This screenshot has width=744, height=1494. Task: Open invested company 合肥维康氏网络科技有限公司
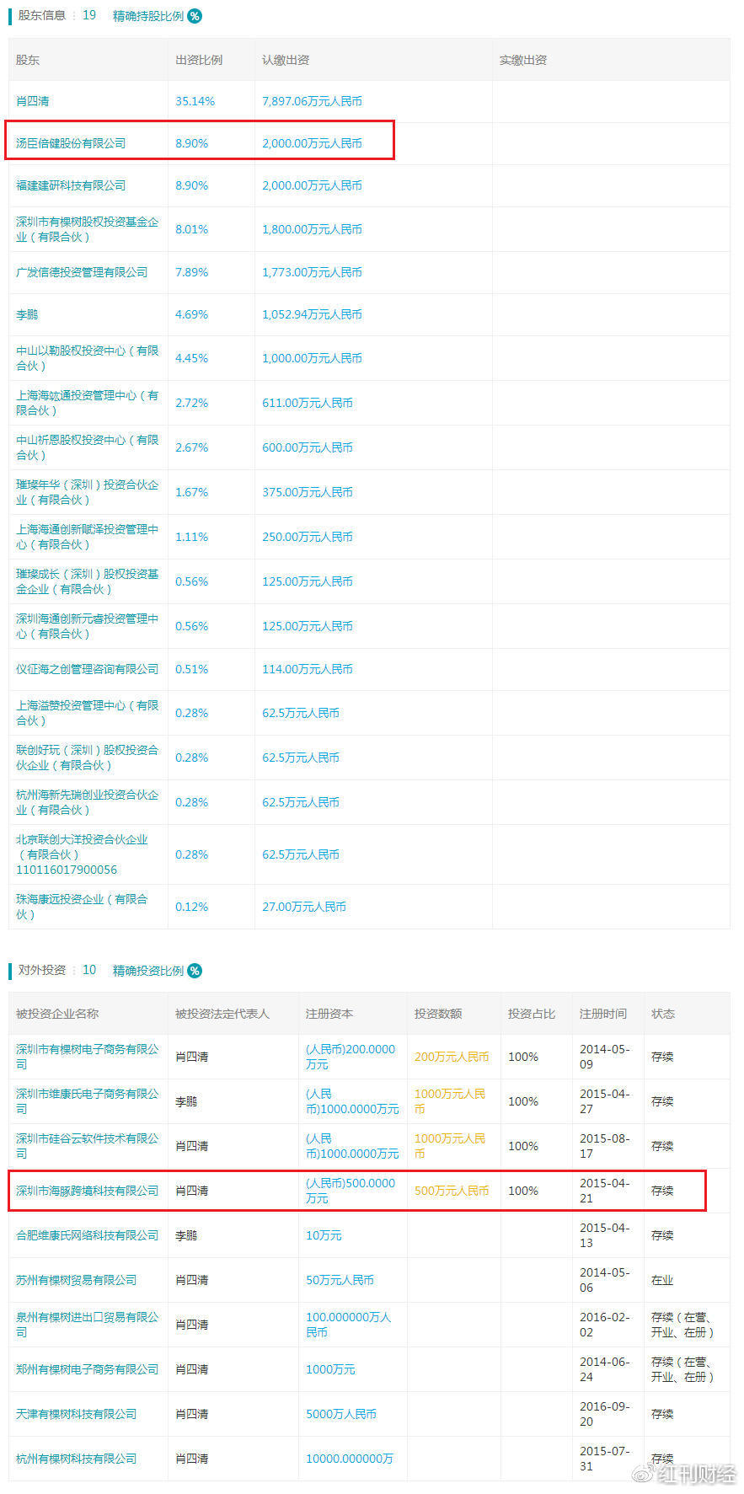coord(87,1235)
